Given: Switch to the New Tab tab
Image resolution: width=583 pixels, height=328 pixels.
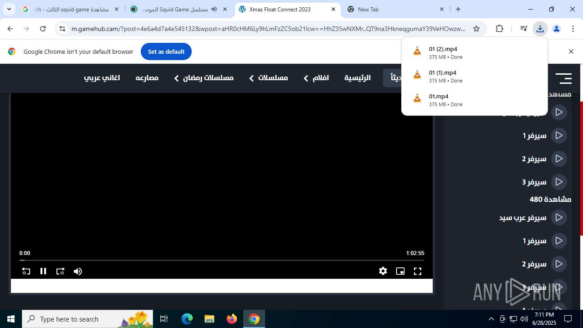Looking at the screenshot, I should tap(396, 9).
